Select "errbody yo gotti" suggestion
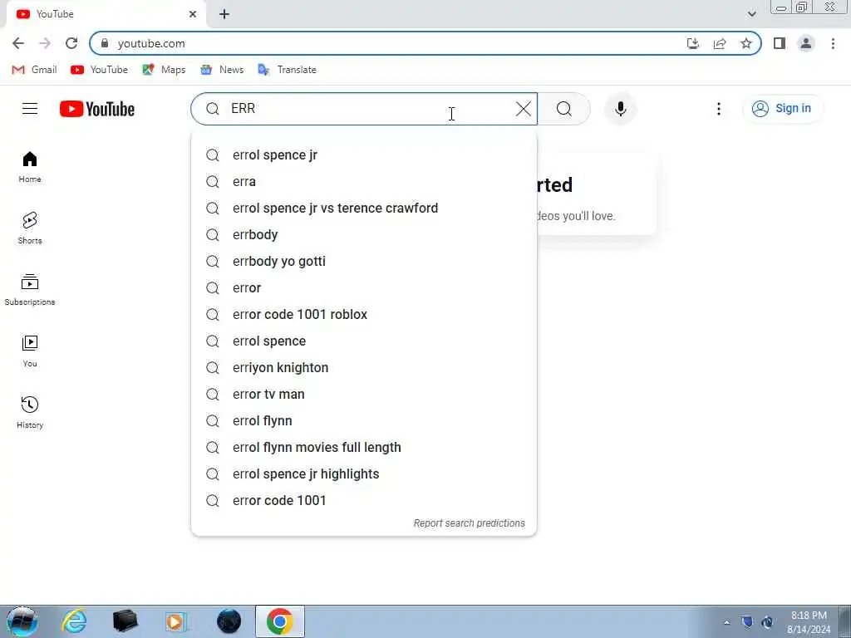This screenshot has height=638, width=851. (x=364, y=262)
